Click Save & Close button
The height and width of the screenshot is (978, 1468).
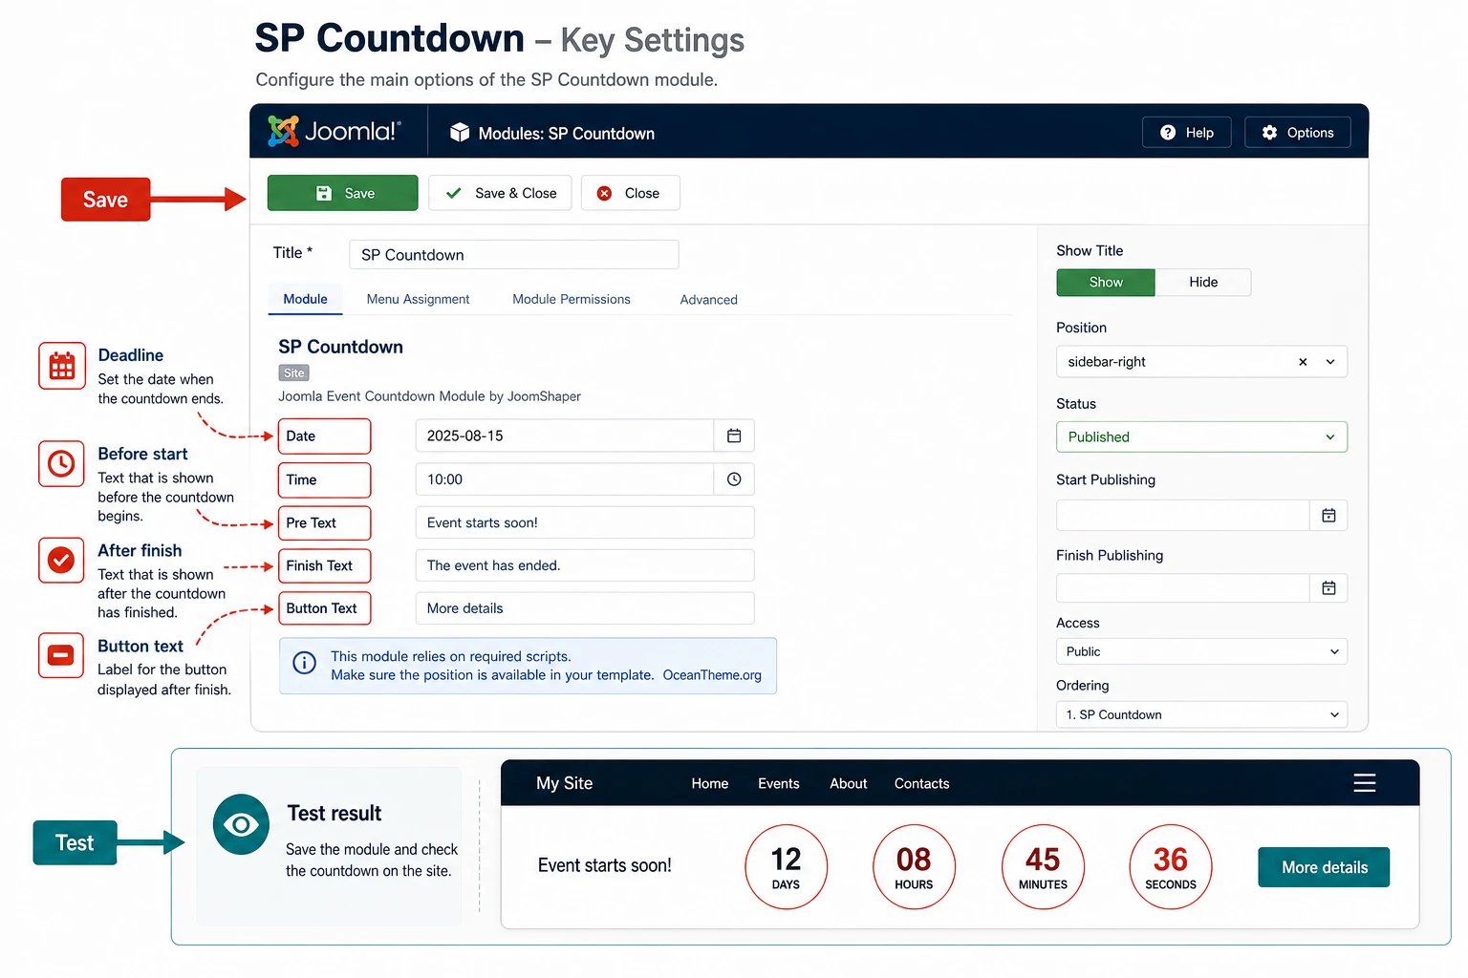(x=500, y=193)
